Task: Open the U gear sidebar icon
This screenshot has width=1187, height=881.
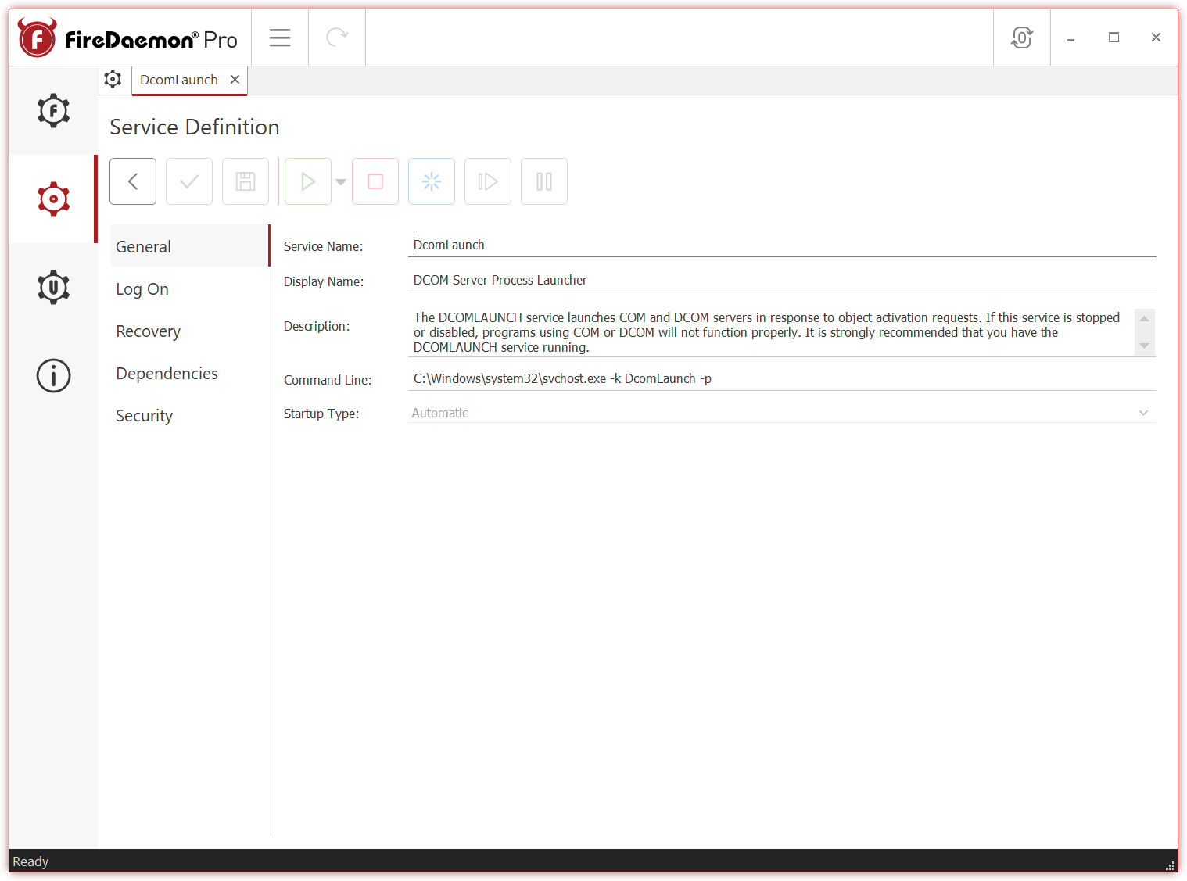Action: click(53, 288)
